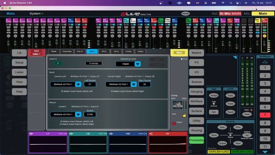Open the Utility screen

point(197,121)
